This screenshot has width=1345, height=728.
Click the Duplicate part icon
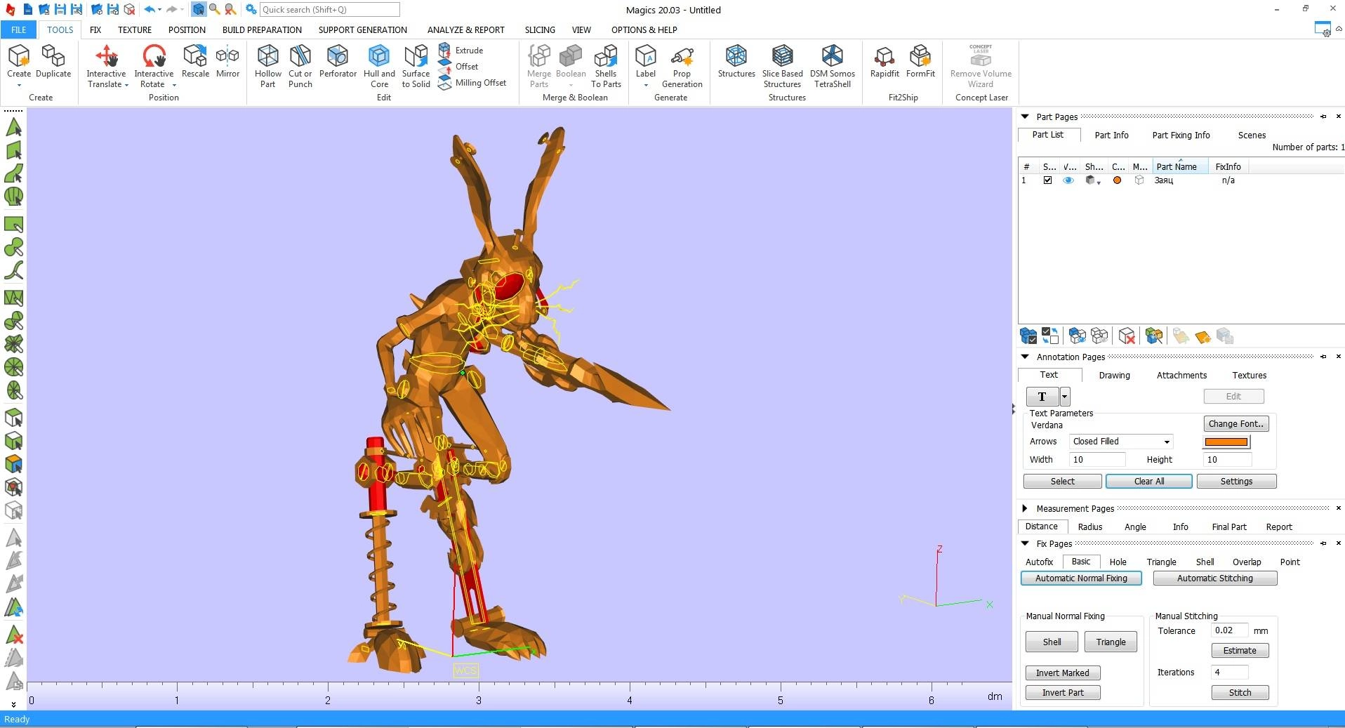tap(53, 56)
